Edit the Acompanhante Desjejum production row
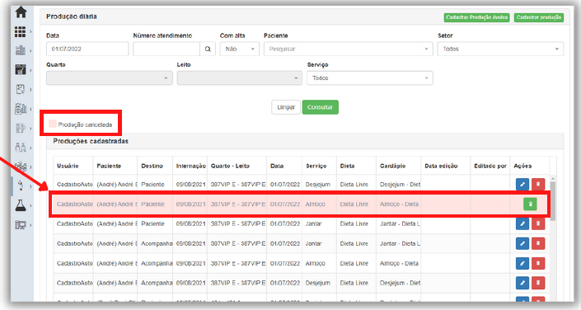 (522, 283)
